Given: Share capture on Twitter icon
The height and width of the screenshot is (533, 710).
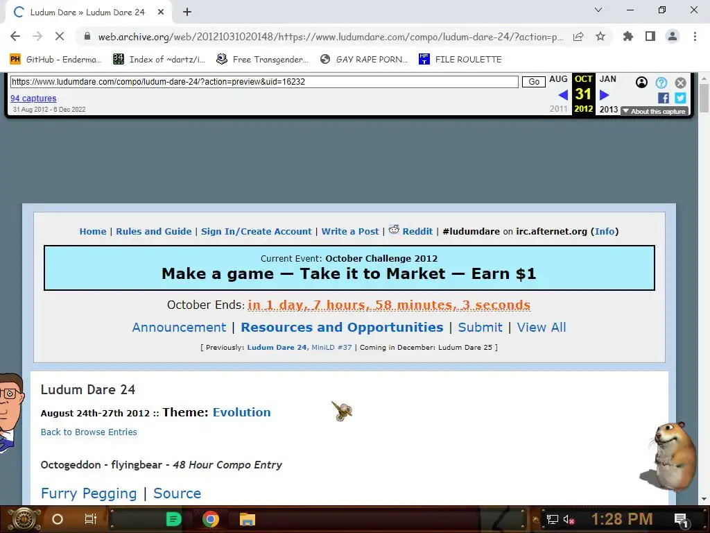Looking at the screenshot, I should [680, 98].
